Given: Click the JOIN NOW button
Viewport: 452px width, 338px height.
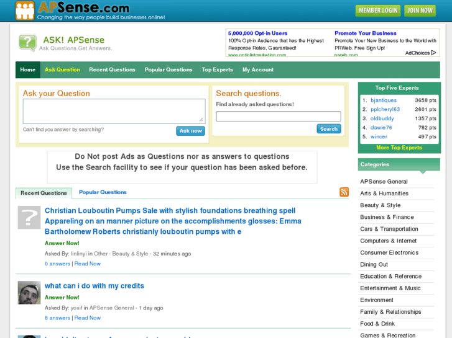Looking at the screenshot, I should point(420,11).
